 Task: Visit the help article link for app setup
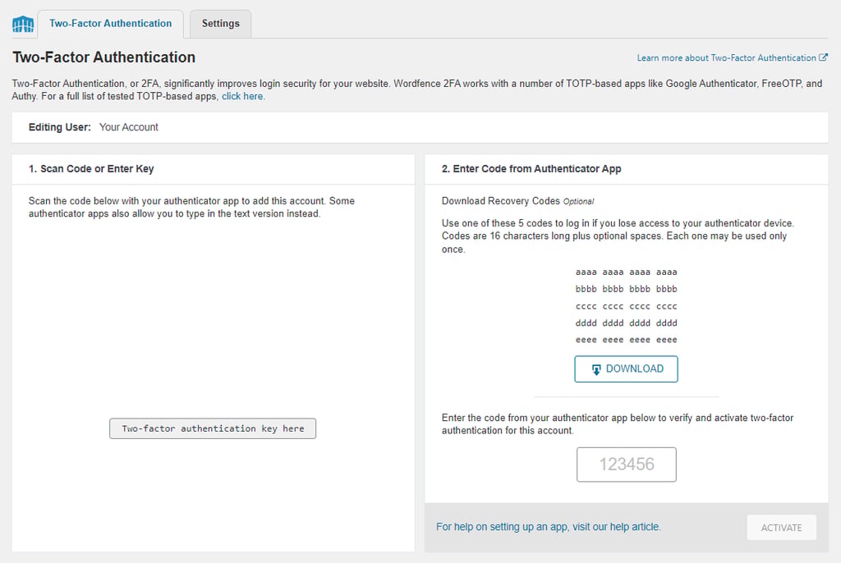coord(548,527)
